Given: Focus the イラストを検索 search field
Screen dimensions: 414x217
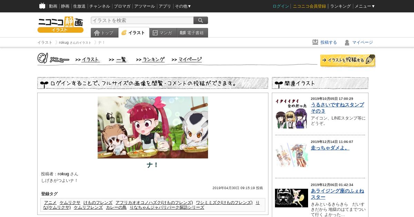Looking at the screenshot, I should (x=142, y=20).
